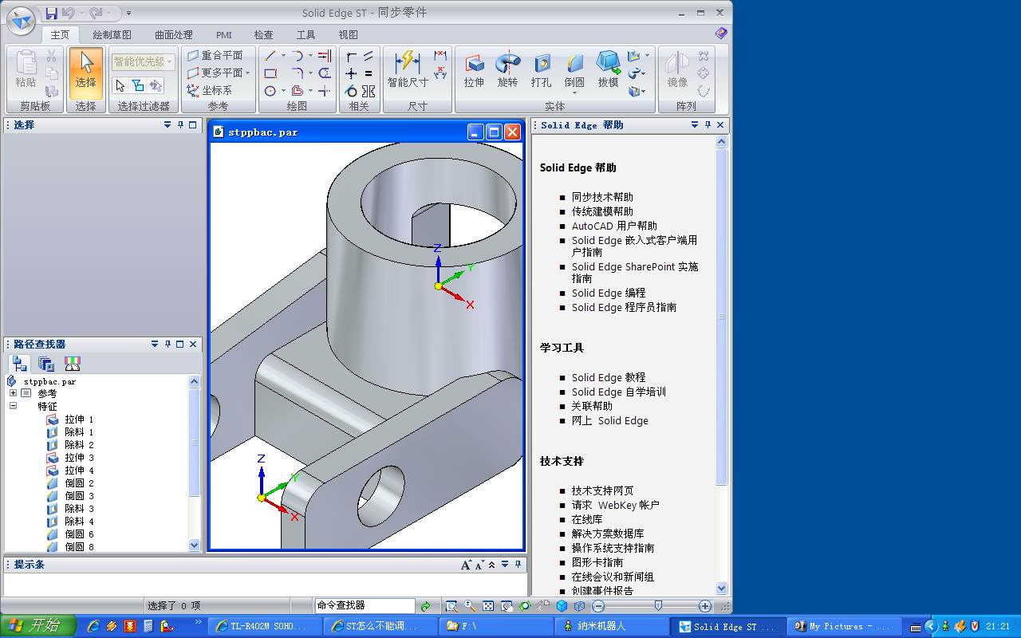
Task: Open the 更多平面 dropdown arrow
Action: 248,73
